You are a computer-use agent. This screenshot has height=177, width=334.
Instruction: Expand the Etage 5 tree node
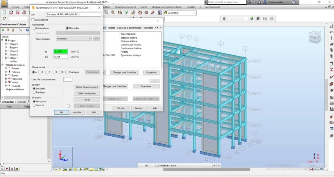[x=6, y=44]
